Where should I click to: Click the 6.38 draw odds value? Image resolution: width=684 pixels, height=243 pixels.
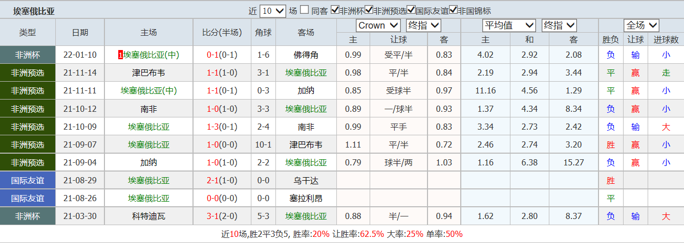[x=529, y=162]
